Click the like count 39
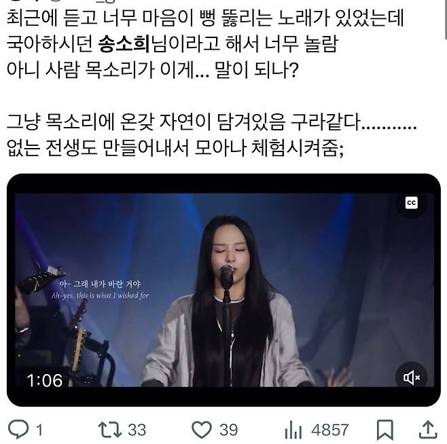Viewport: 447px width, 444px height. [228, 430]
